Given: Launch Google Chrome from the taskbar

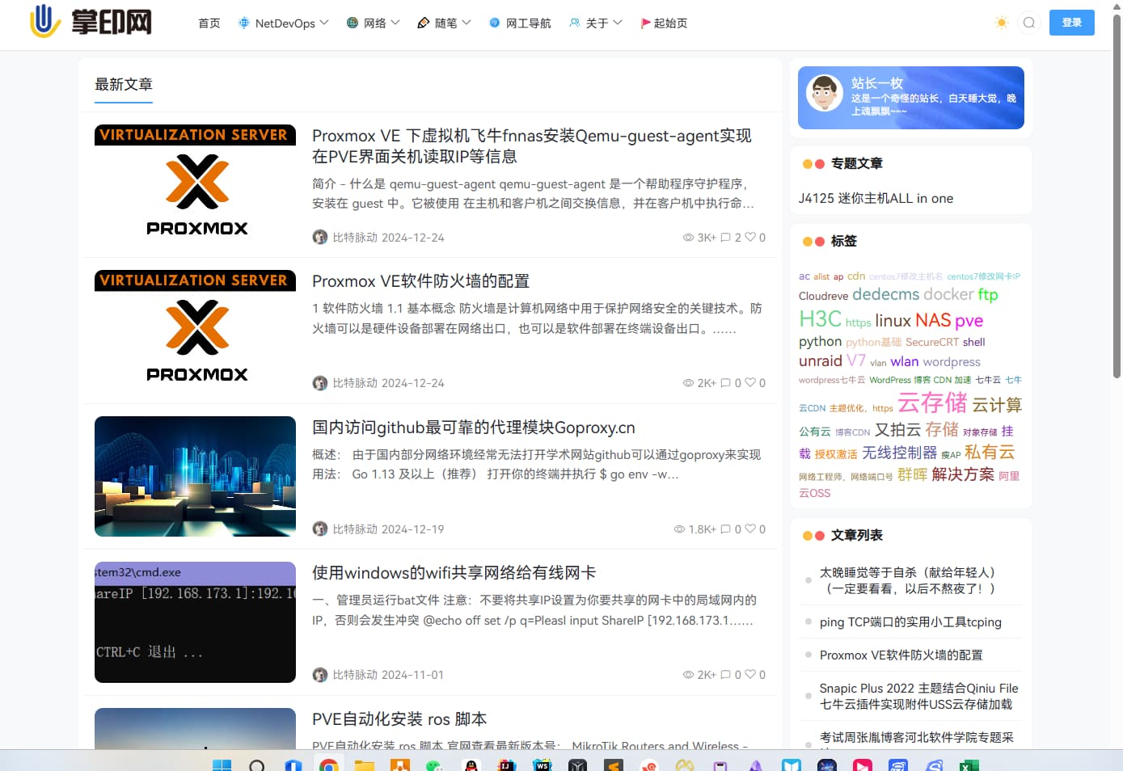Looking at the screenshot, I should click(x=328, y=765).
